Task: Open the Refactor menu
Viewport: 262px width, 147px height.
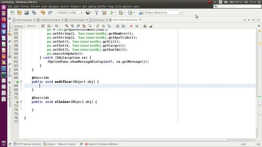Action: [x=75, y=7]
